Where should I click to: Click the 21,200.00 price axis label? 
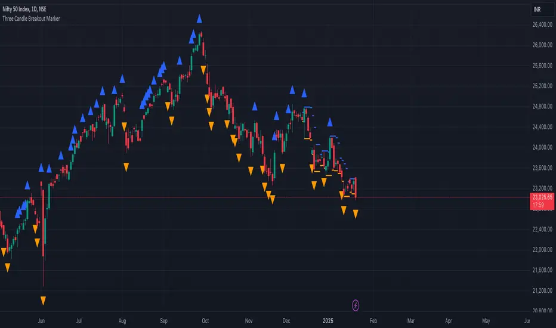542,291
